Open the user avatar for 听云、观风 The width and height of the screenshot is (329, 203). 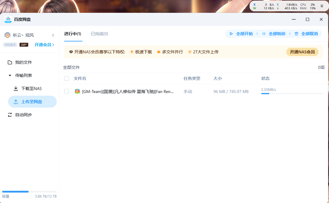coord(7,35)
